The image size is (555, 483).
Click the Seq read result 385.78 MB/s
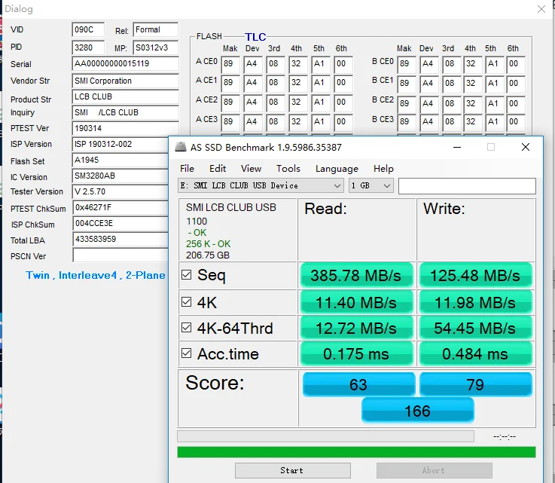point(356,276)
